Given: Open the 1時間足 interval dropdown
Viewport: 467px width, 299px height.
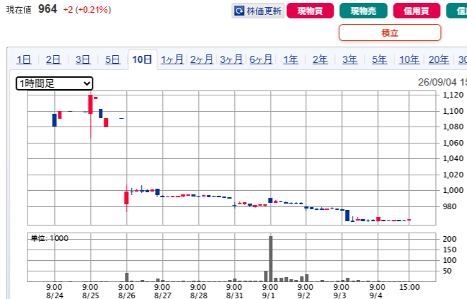Looking at the screenshot, I should (x=54, y=83).
